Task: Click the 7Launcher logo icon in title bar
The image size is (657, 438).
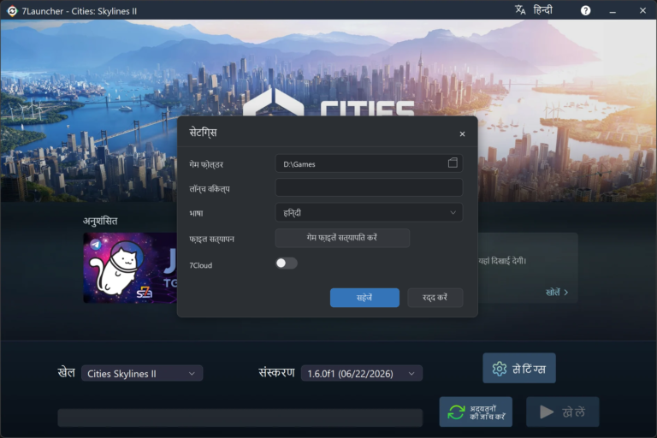Action: pos(12,11)
